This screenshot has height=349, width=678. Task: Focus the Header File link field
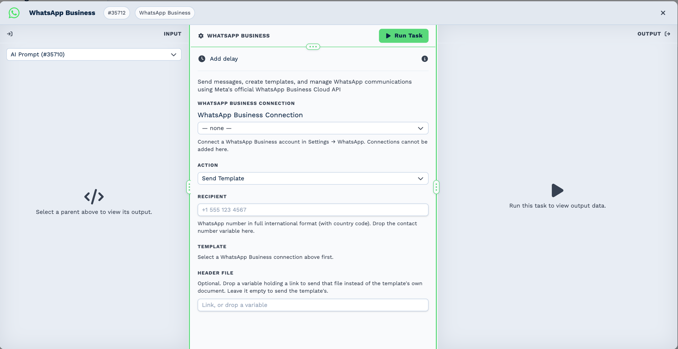(x=313, y=305)
